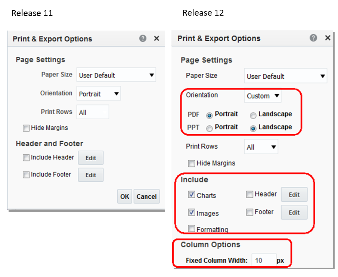The width and height of the screenshot is (338, 277).
Task: Click the Fixed Column Width field
Action: click(263, 260)
